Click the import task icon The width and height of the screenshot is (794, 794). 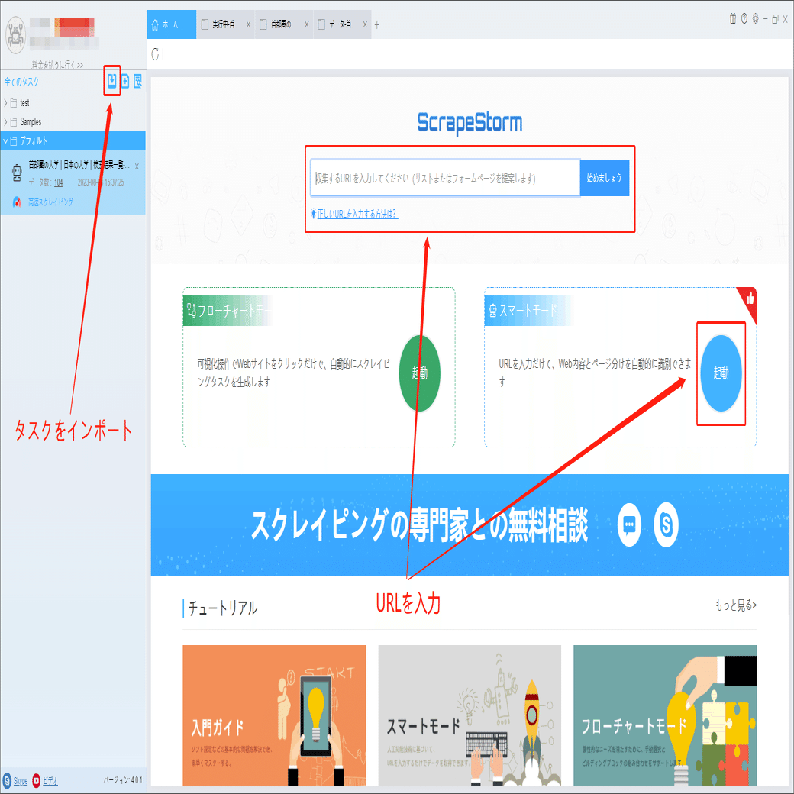[112, 80]
